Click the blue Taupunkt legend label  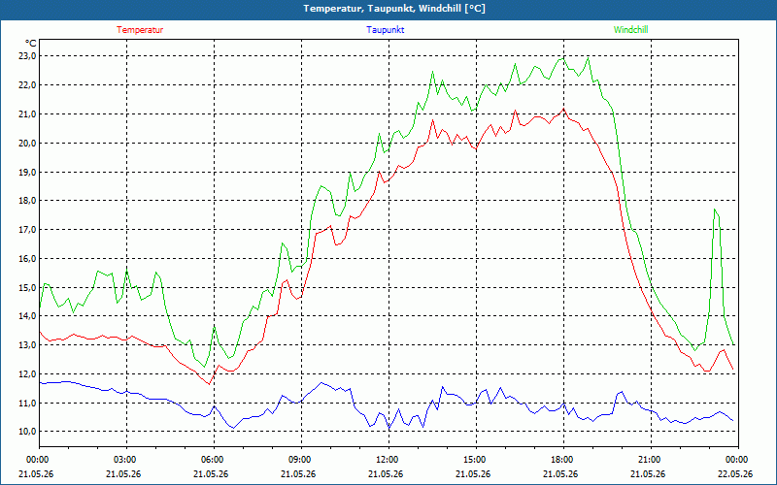[x=385, y=30]
